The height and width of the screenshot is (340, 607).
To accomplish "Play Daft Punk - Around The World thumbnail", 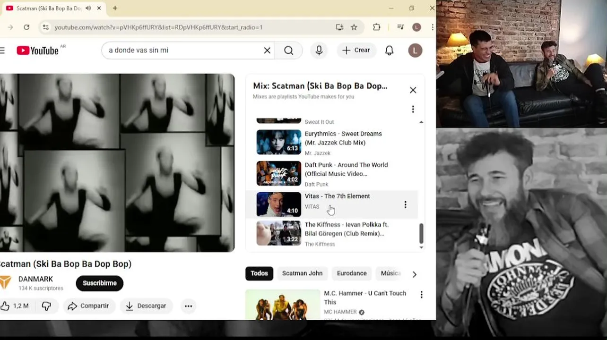I will click(278, 173).
